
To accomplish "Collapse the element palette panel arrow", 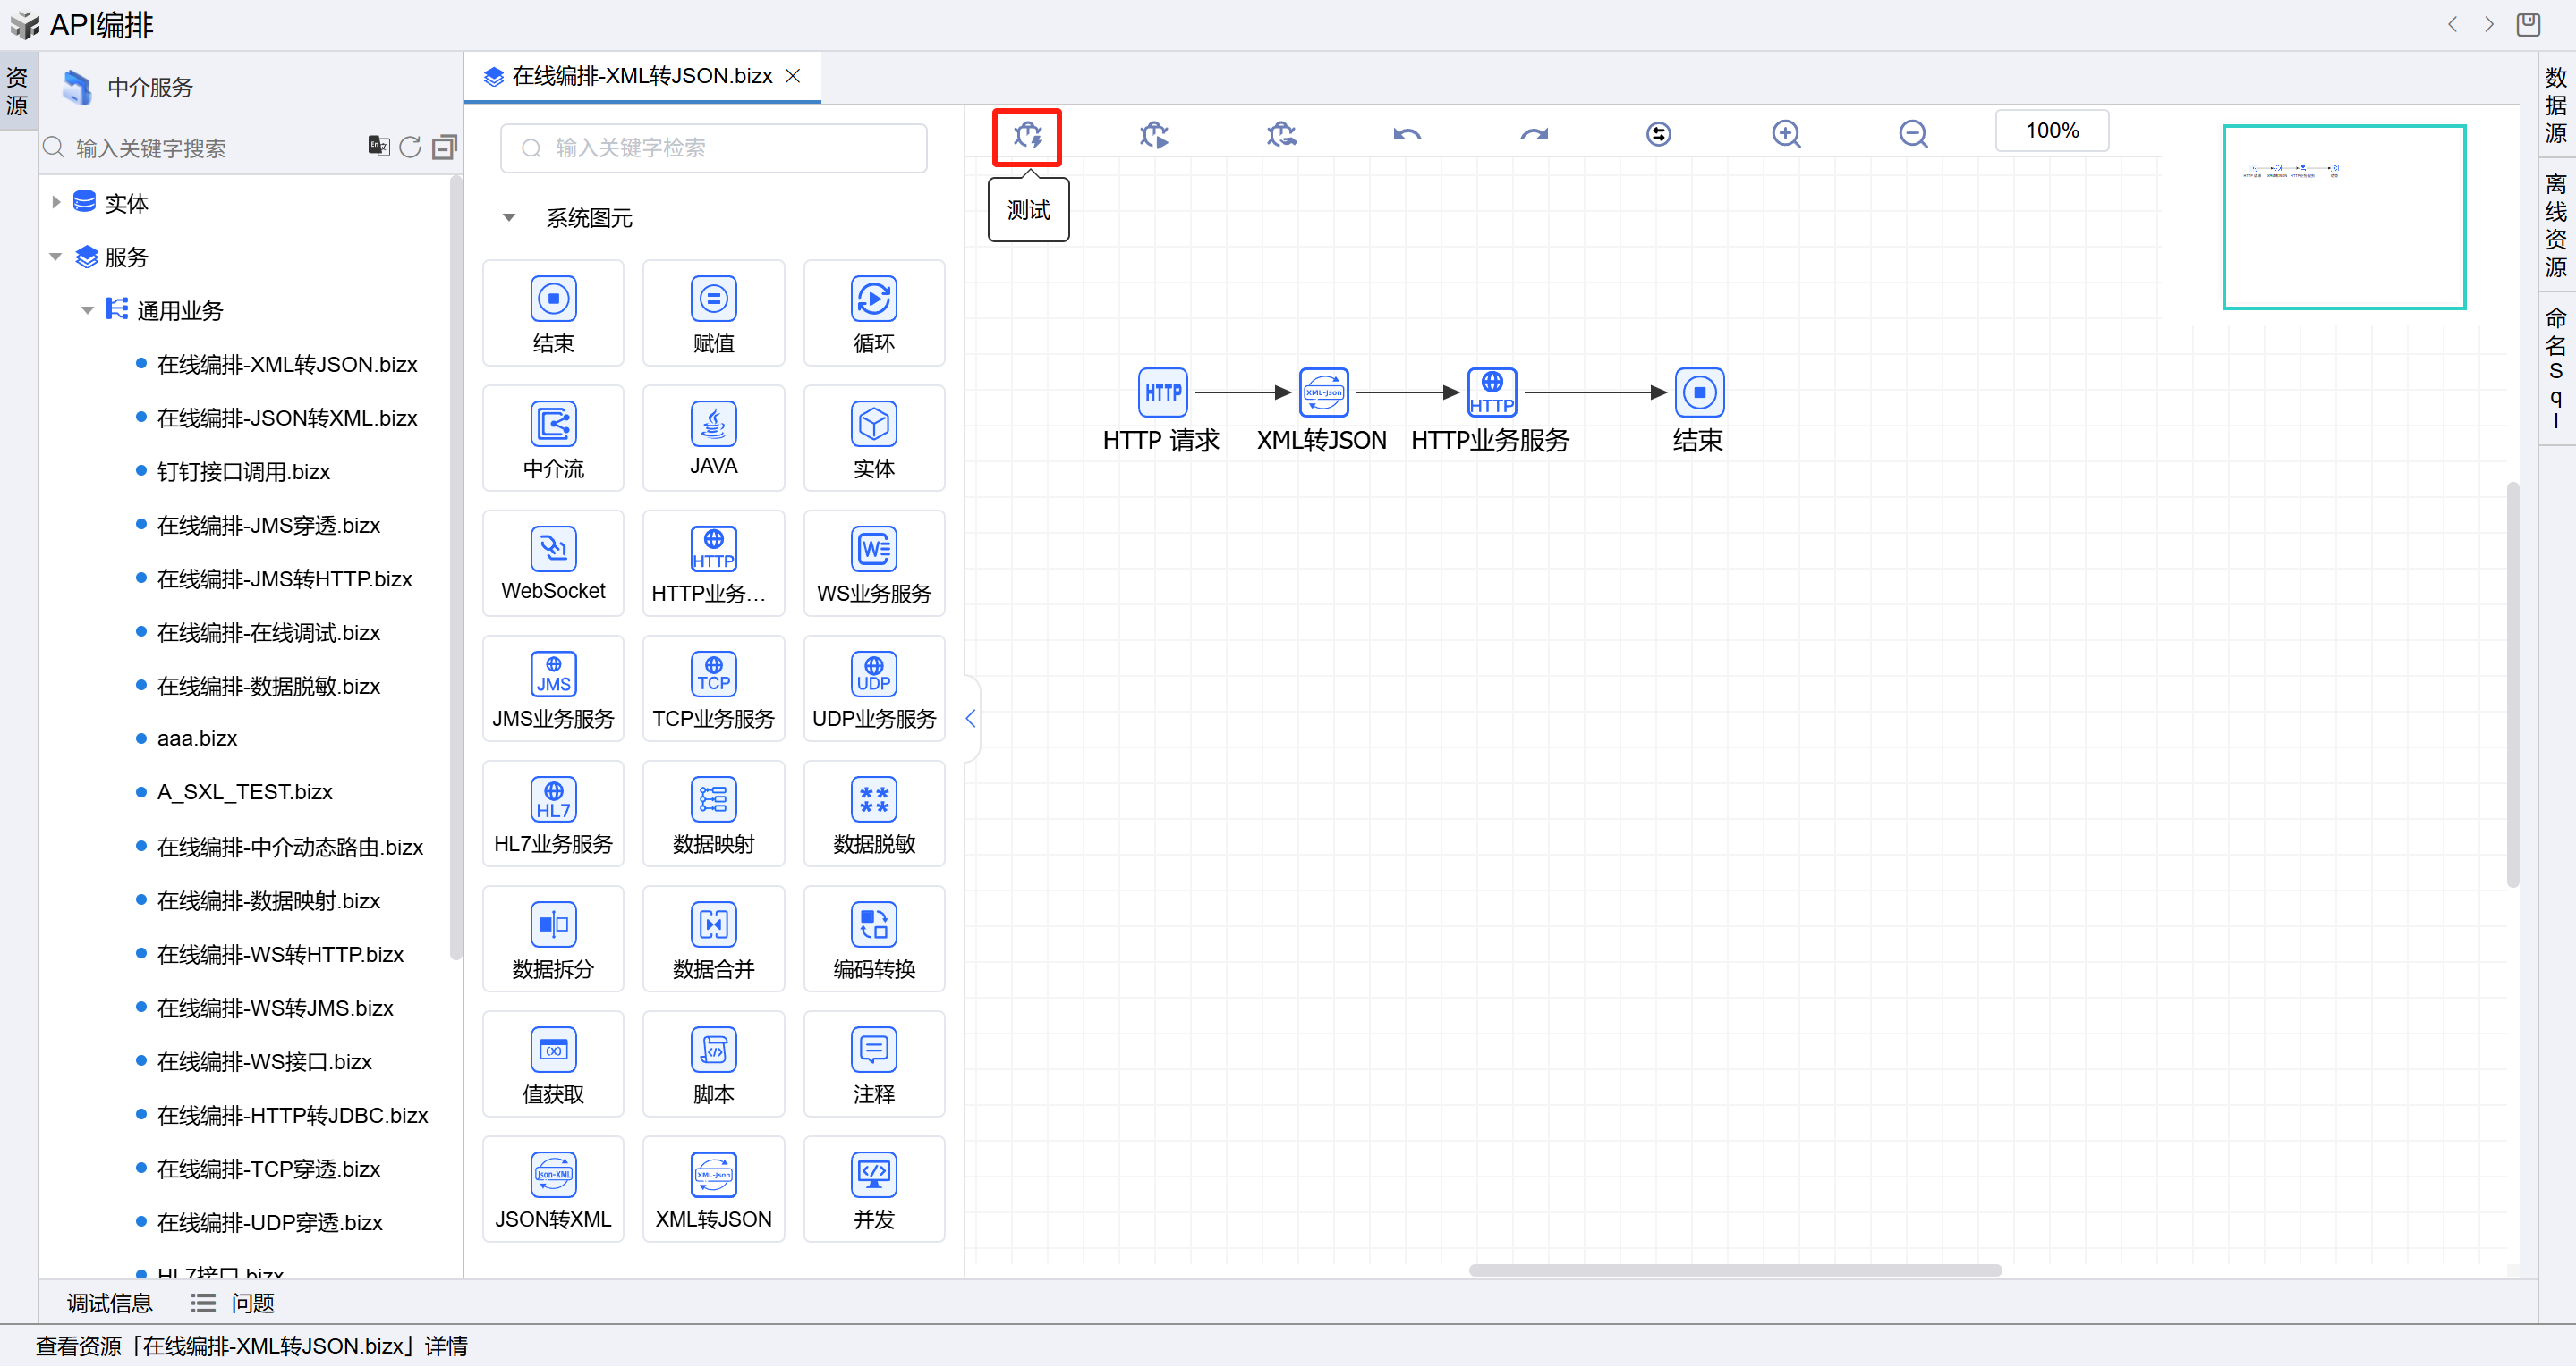I will (x=970, y=719).
